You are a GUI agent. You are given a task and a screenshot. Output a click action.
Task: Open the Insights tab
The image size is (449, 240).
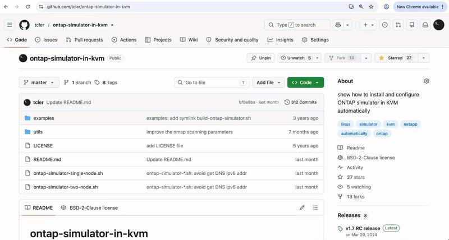pyautogui.click(x=280, y=40)
